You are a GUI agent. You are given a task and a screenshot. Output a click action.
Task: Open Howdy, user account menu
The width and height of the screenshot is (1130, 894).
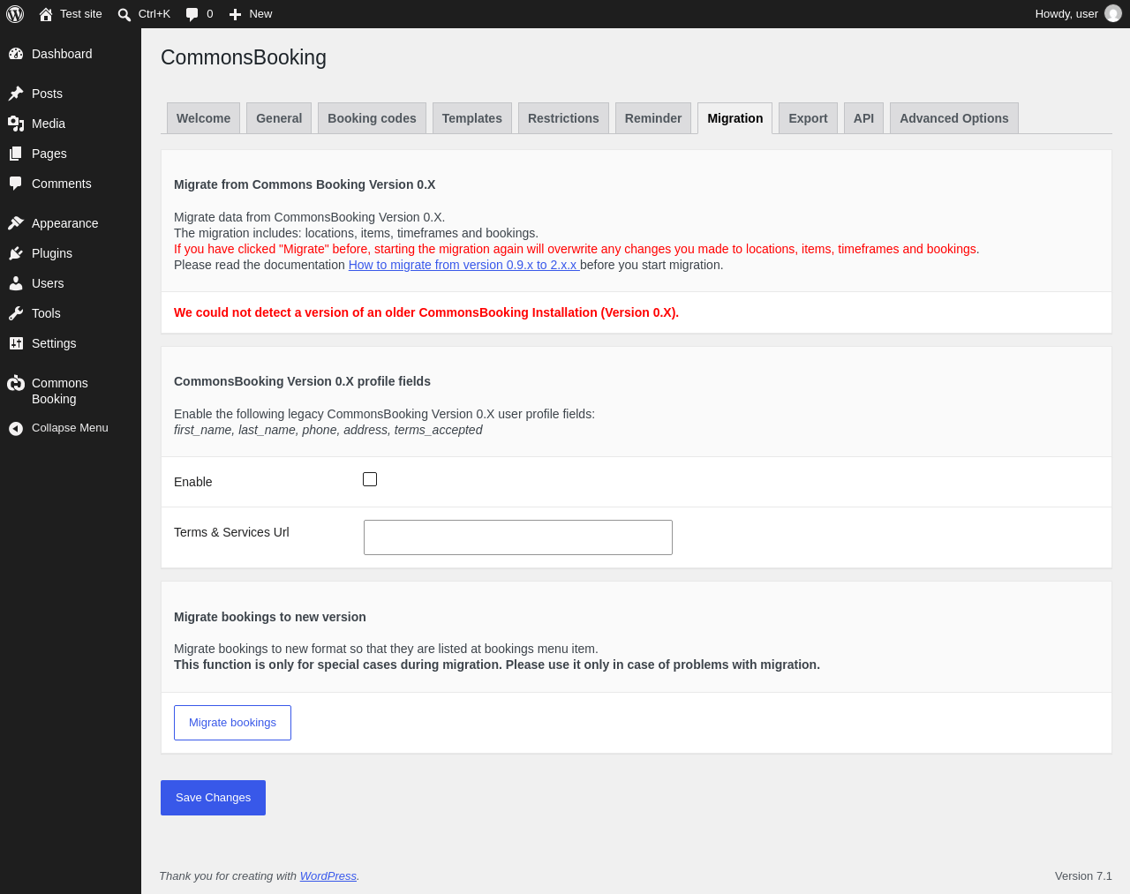pyautogui.click(x=1078, y=14)
